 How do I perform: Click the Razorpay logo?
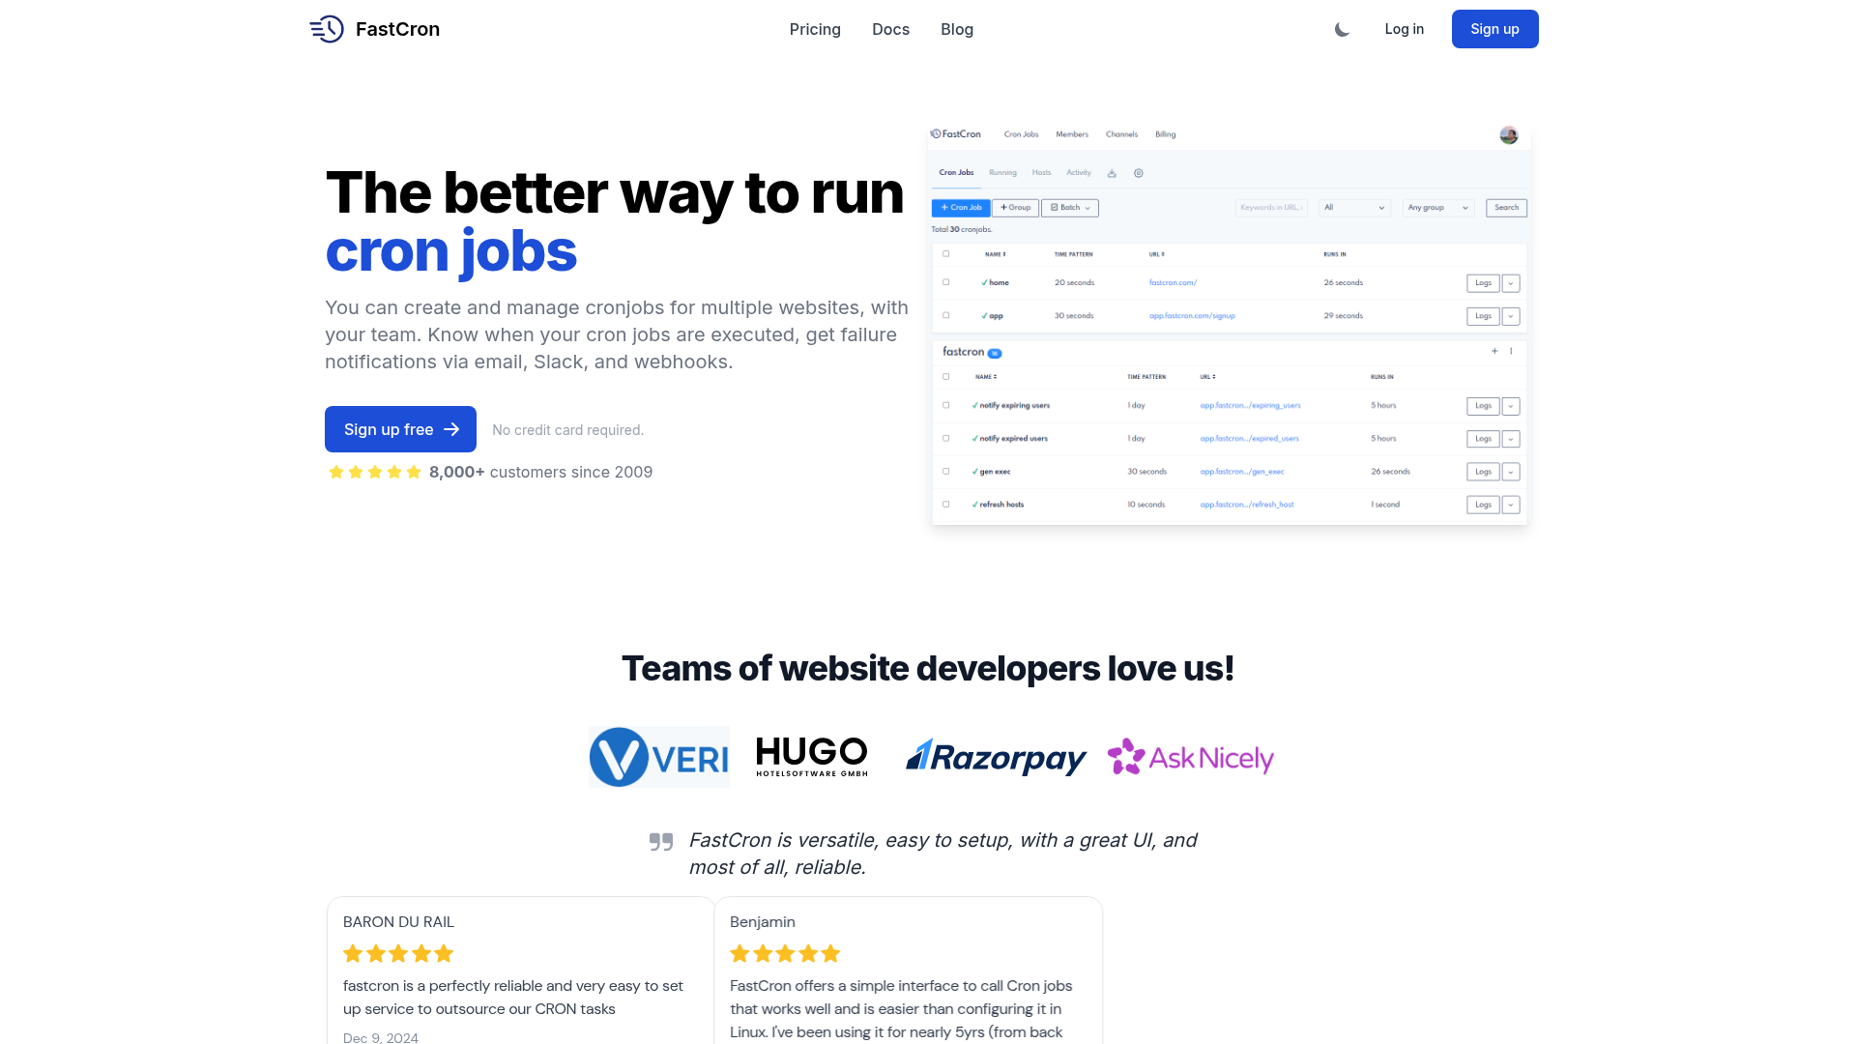[996, 757]
